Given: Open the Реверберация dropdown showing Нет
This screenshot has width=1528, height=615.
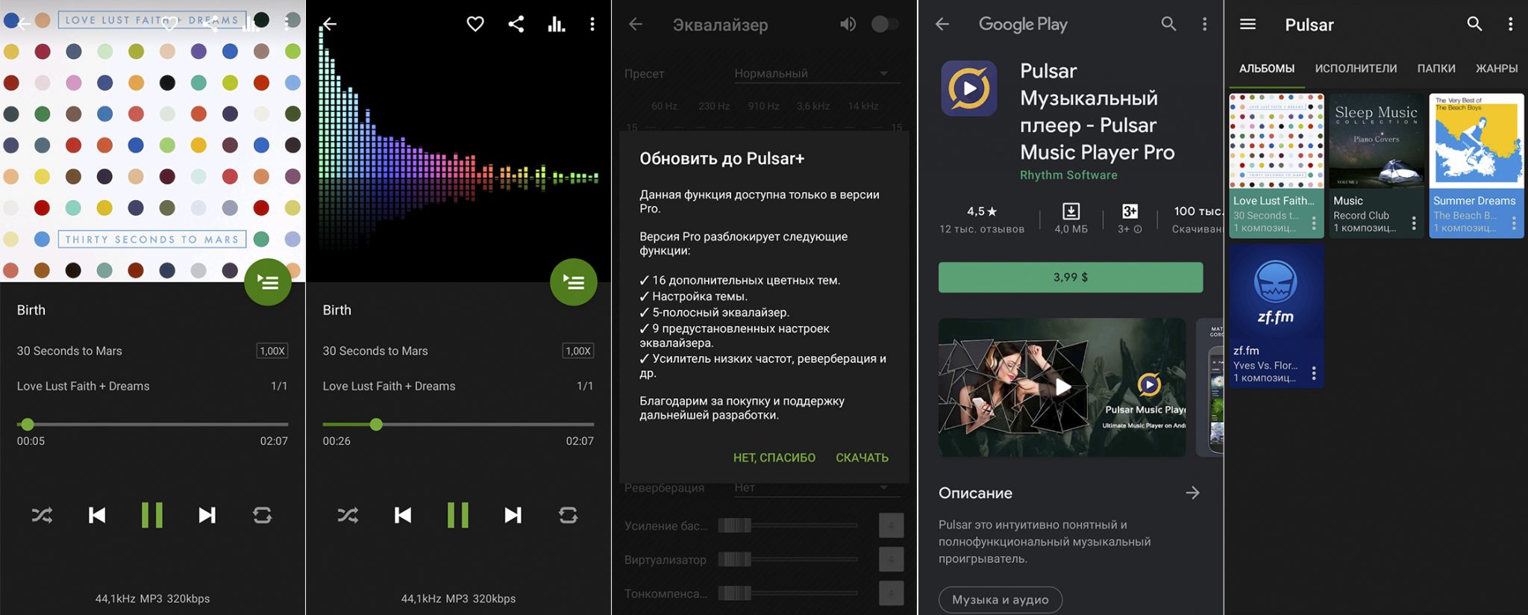Looking at the screenshot, I should 816,487.
